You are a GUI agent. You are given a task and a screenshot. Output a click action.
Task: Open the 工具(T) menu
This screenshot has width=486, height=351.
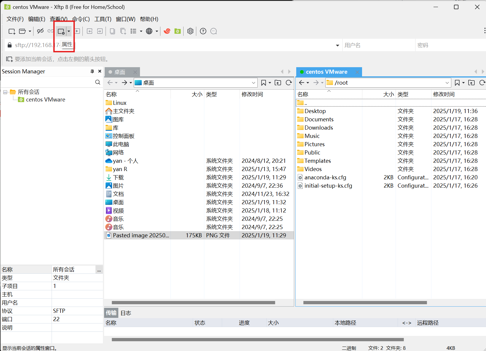click(x=103, y=19)
